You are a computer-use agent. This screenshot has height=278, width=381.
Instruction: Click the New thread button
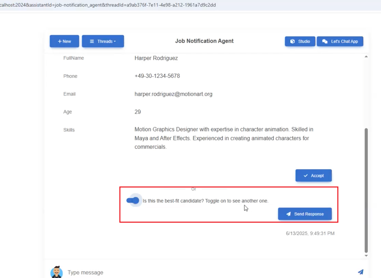point(64,41)
